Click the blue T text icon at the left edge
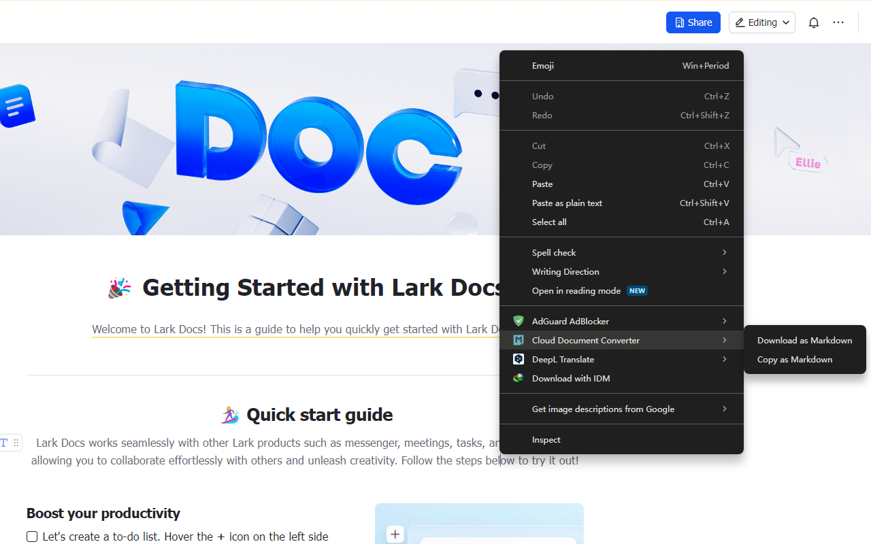Screen dimensions: 871x544 [x=4, y=442]
